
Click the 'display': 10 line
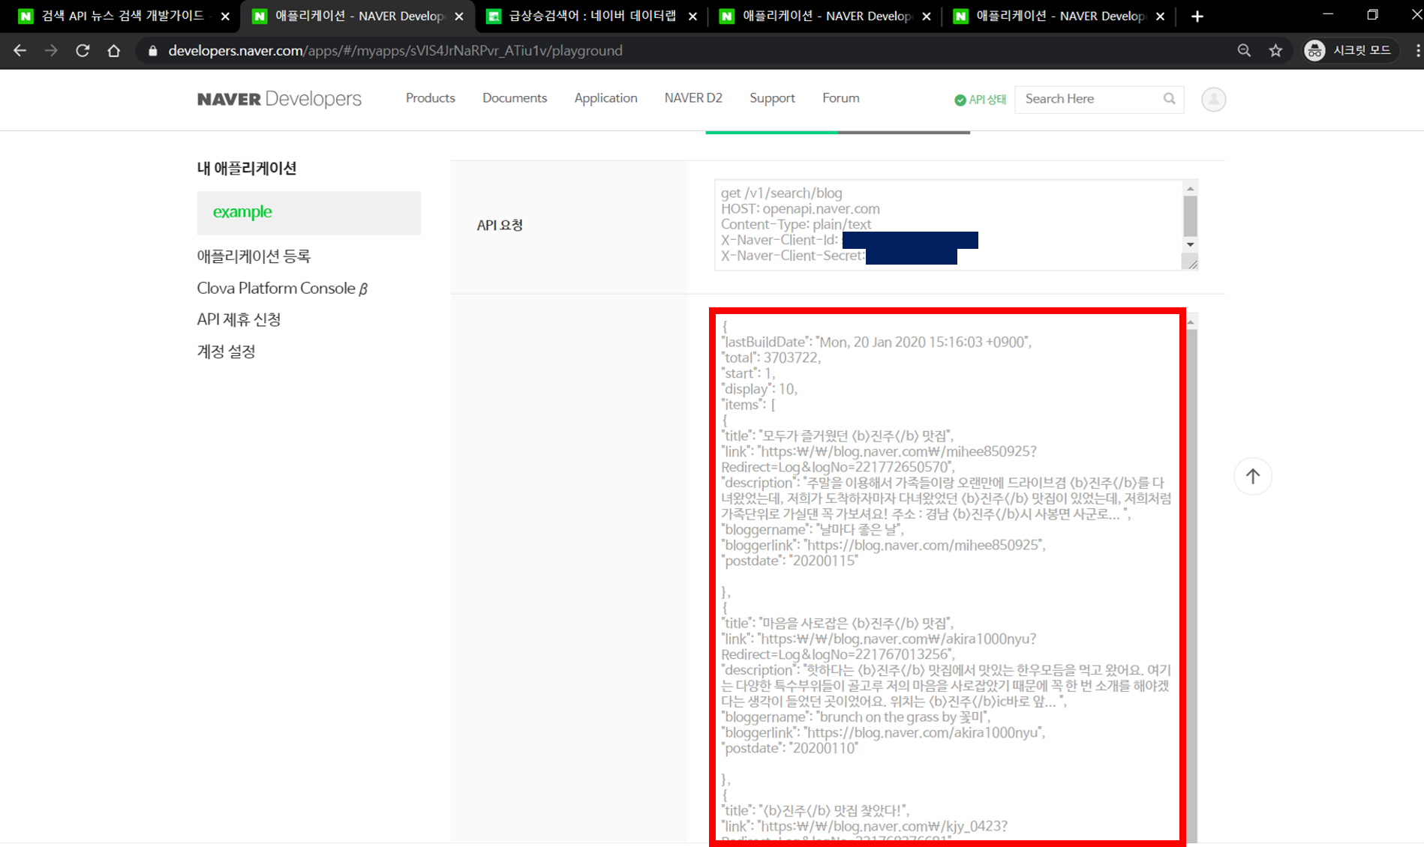[x=759, y=389]
